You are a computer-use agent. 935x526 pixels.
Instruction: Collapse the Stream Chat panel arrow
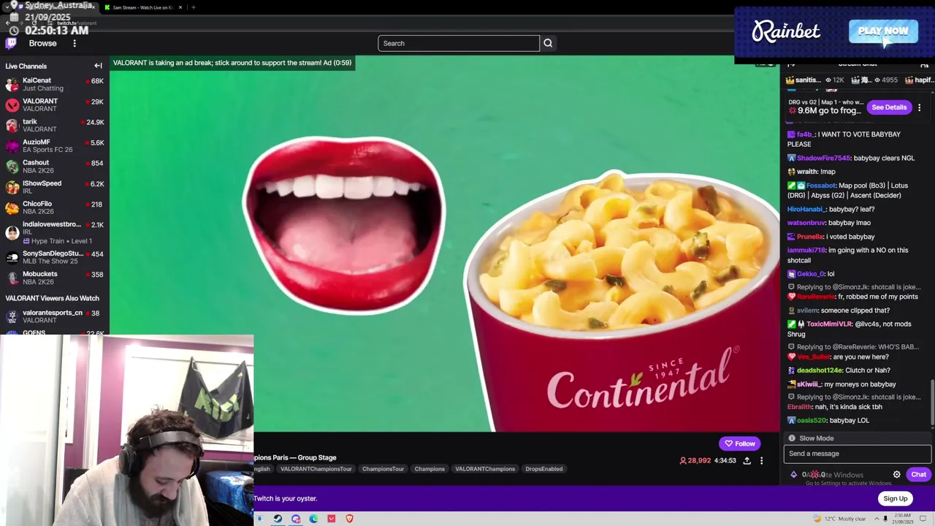tap(791, 64)
